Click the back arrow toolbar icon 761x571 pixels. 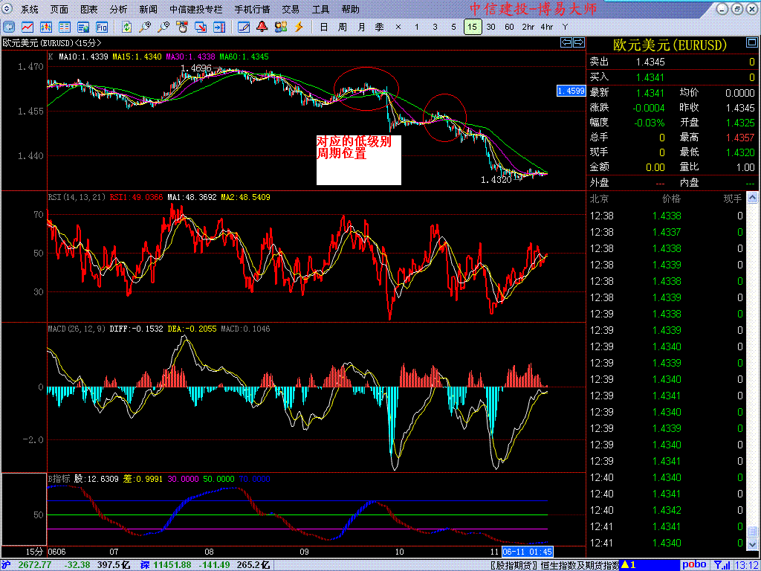tap(9, 27)
